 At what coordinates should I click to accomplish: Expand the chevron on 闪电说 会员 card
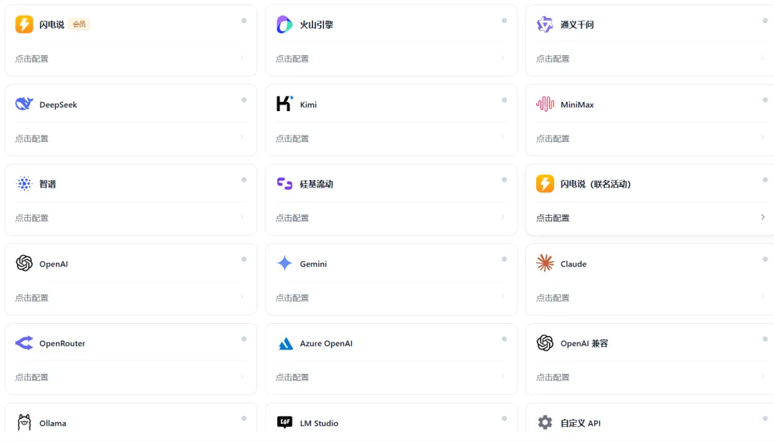242,58
